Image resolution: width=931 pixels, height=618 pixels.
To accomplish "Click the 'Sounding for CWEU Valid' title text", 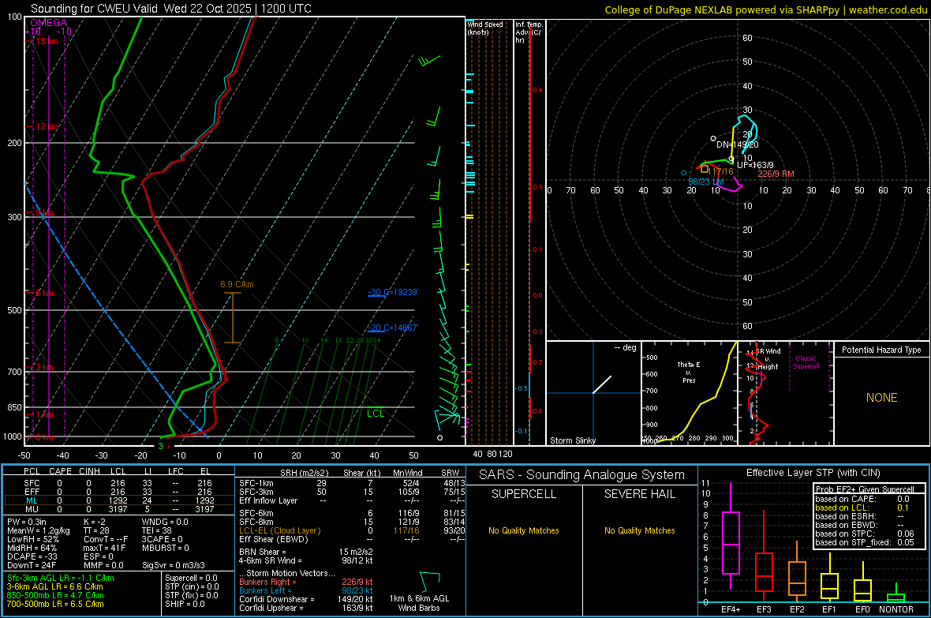I will point(95,9).
